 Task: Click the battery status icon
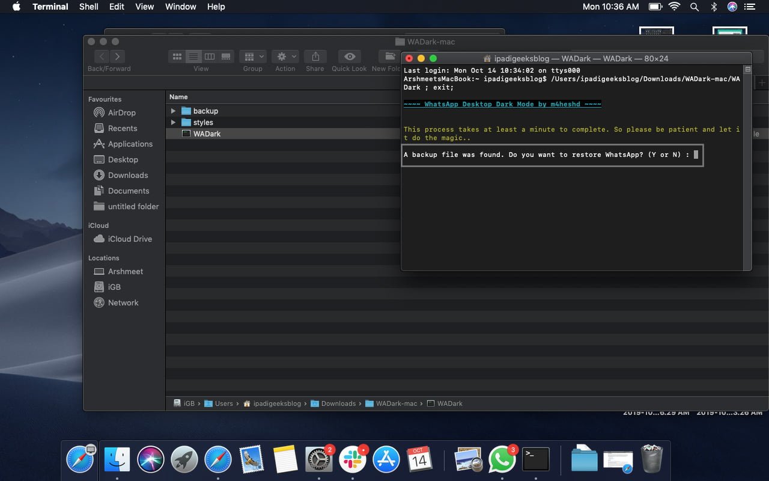coord(655,7)
